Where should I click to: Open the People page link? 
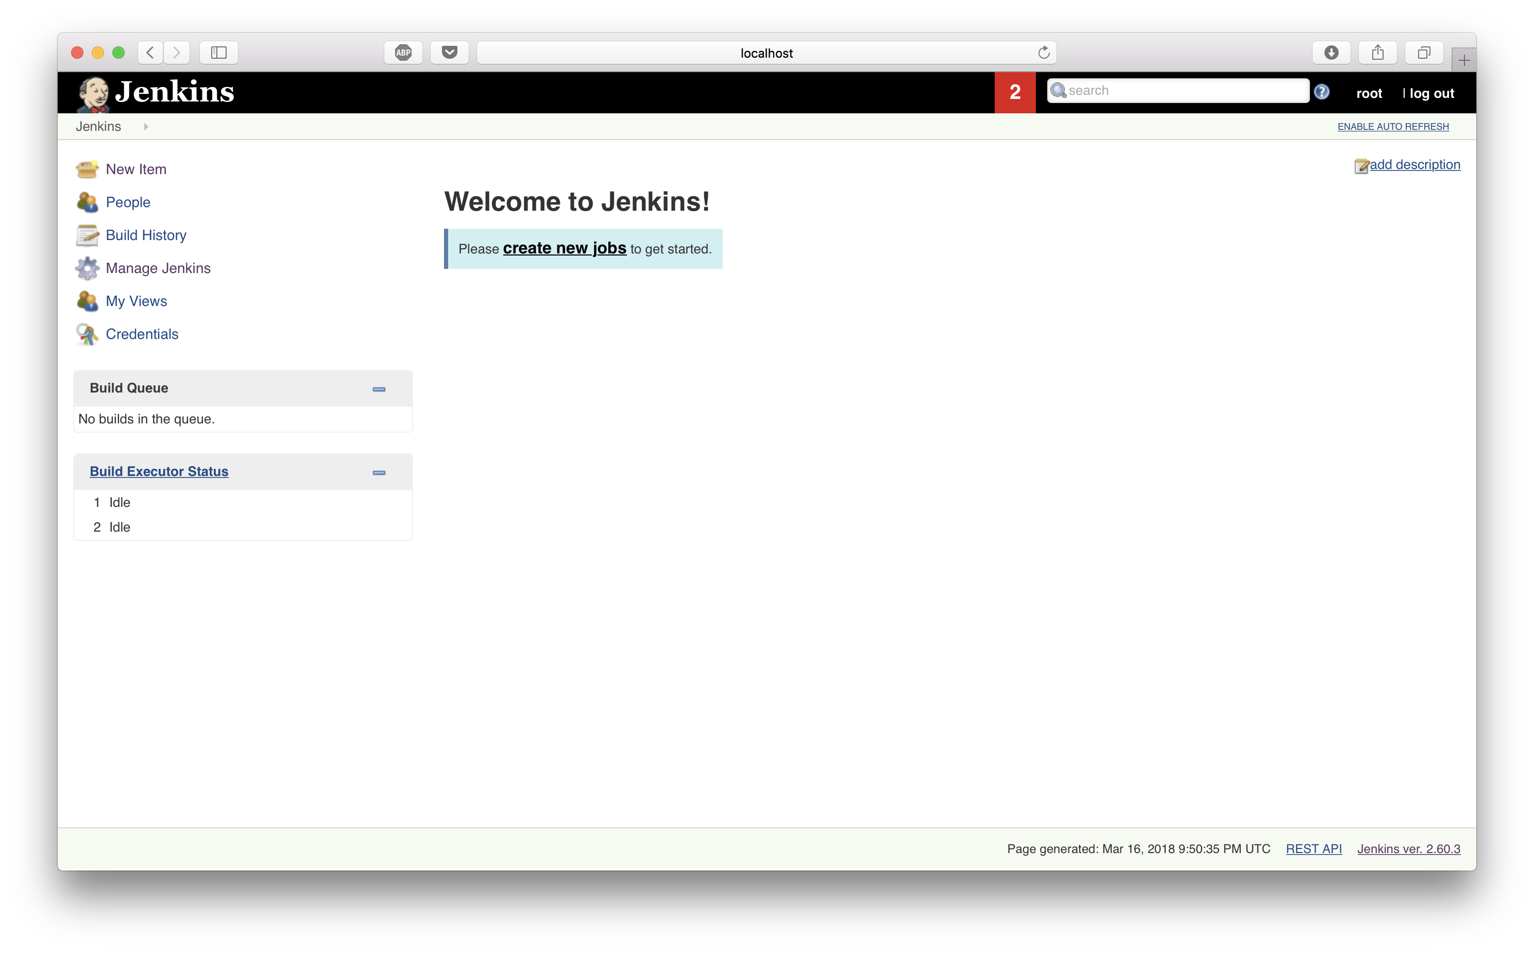click(x=128, y=202)
